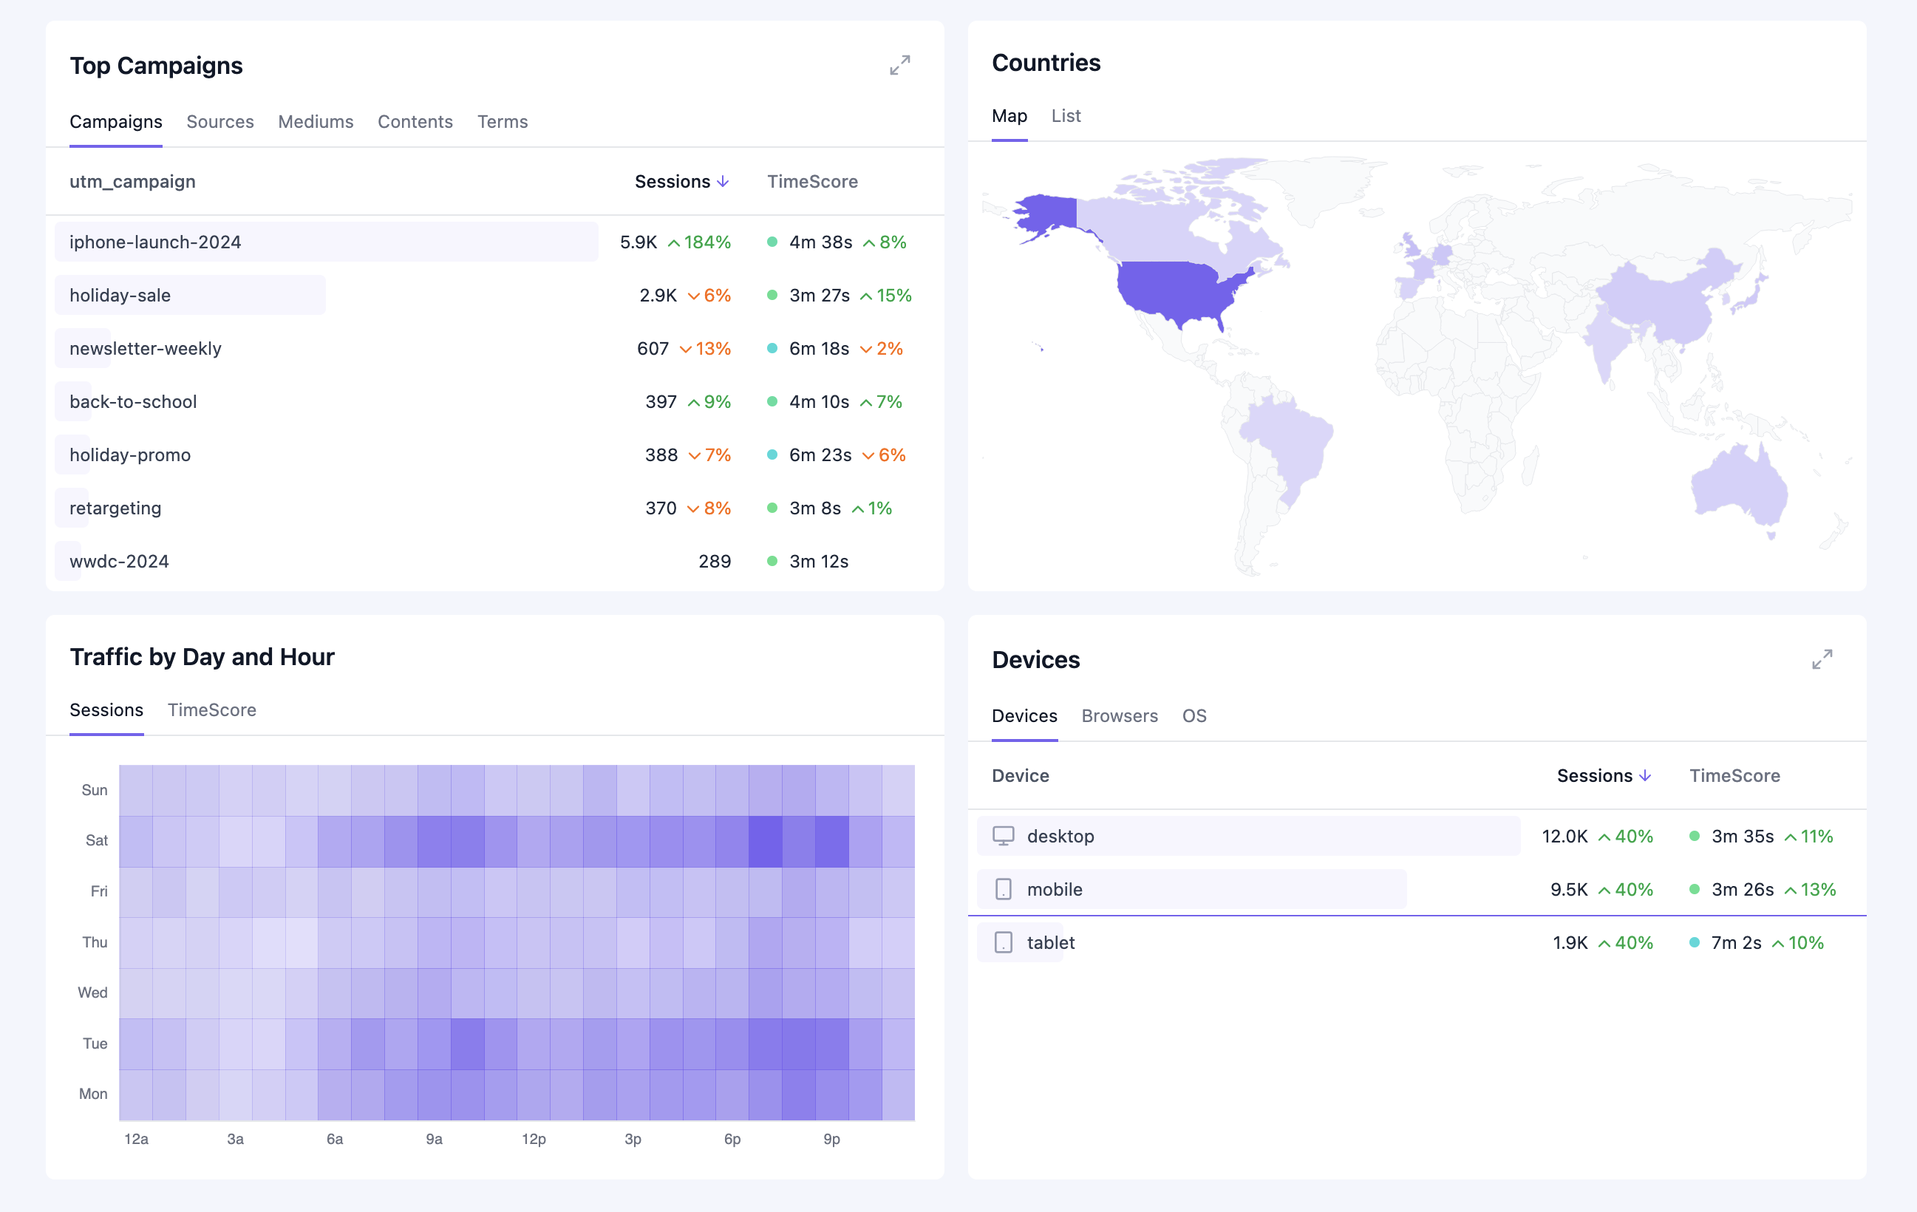Sort campaigns by Sessions arrow

(723, 182)
